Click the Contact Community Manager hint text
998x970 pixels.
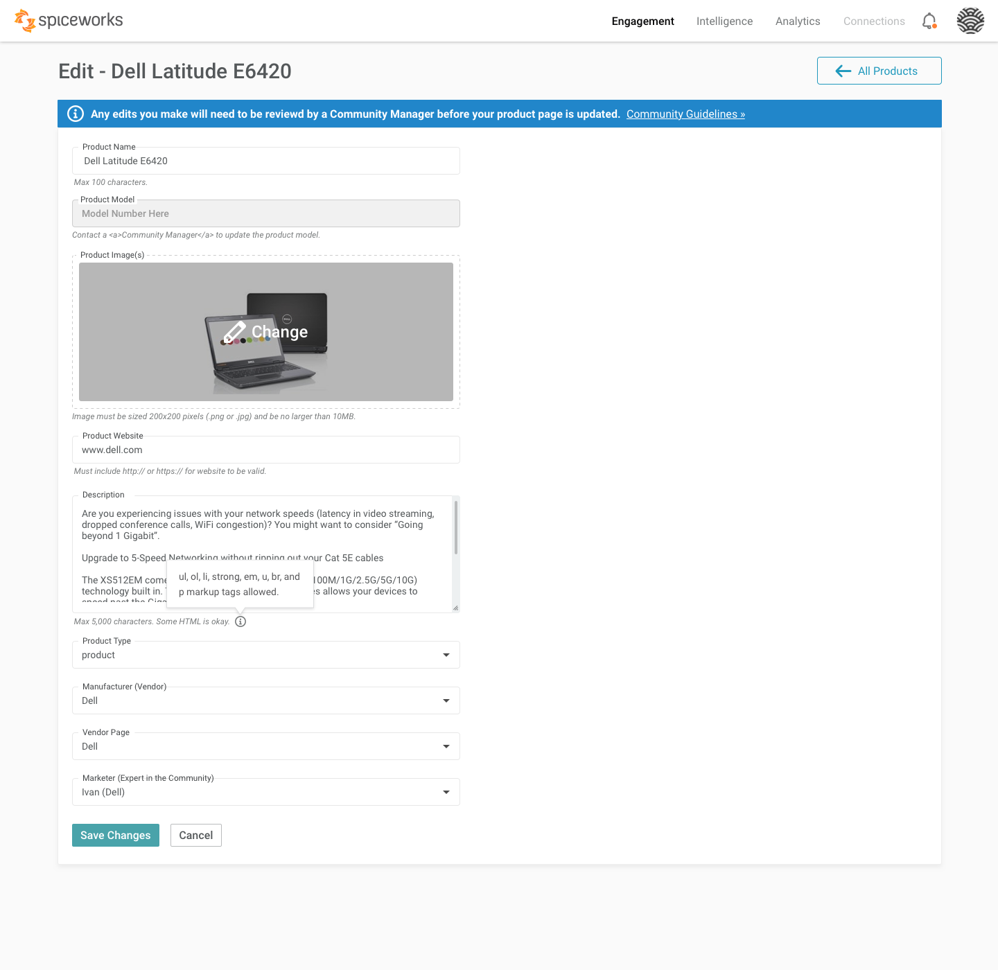pyautogui.click(x=196, y=235)
